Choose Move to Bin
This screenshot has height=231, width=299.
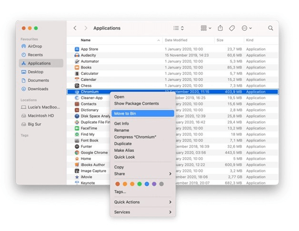click(143, 113)
